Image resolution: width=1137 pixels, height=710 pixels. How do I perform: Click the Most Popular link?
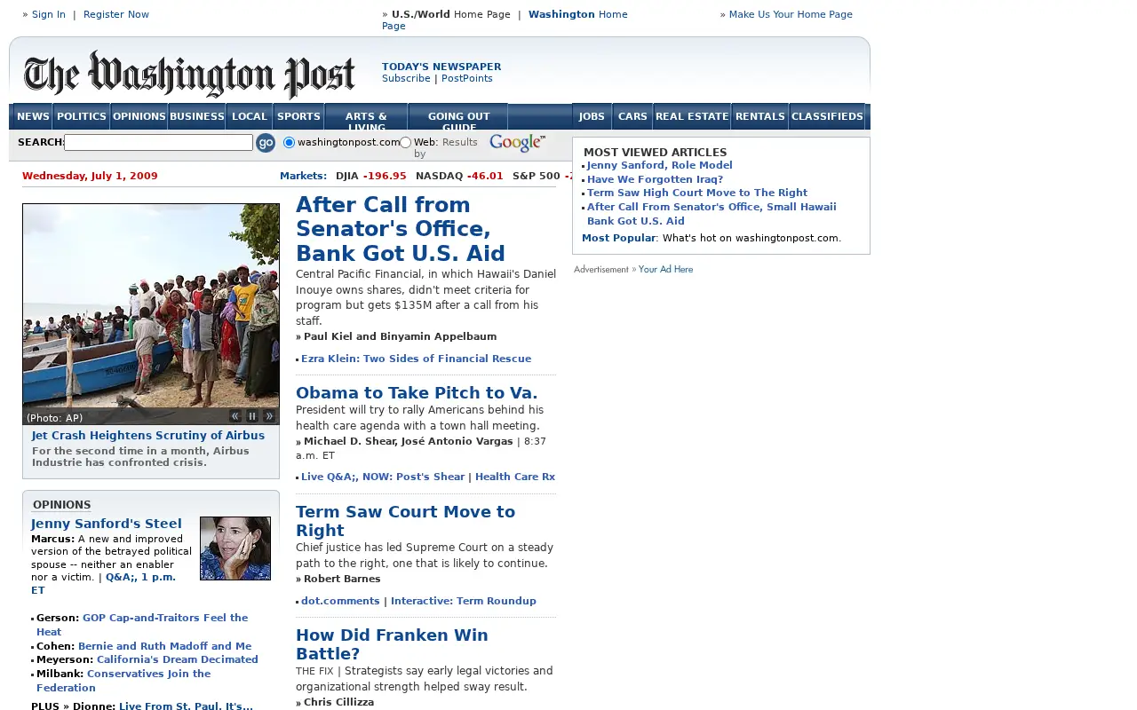(618, 238)
